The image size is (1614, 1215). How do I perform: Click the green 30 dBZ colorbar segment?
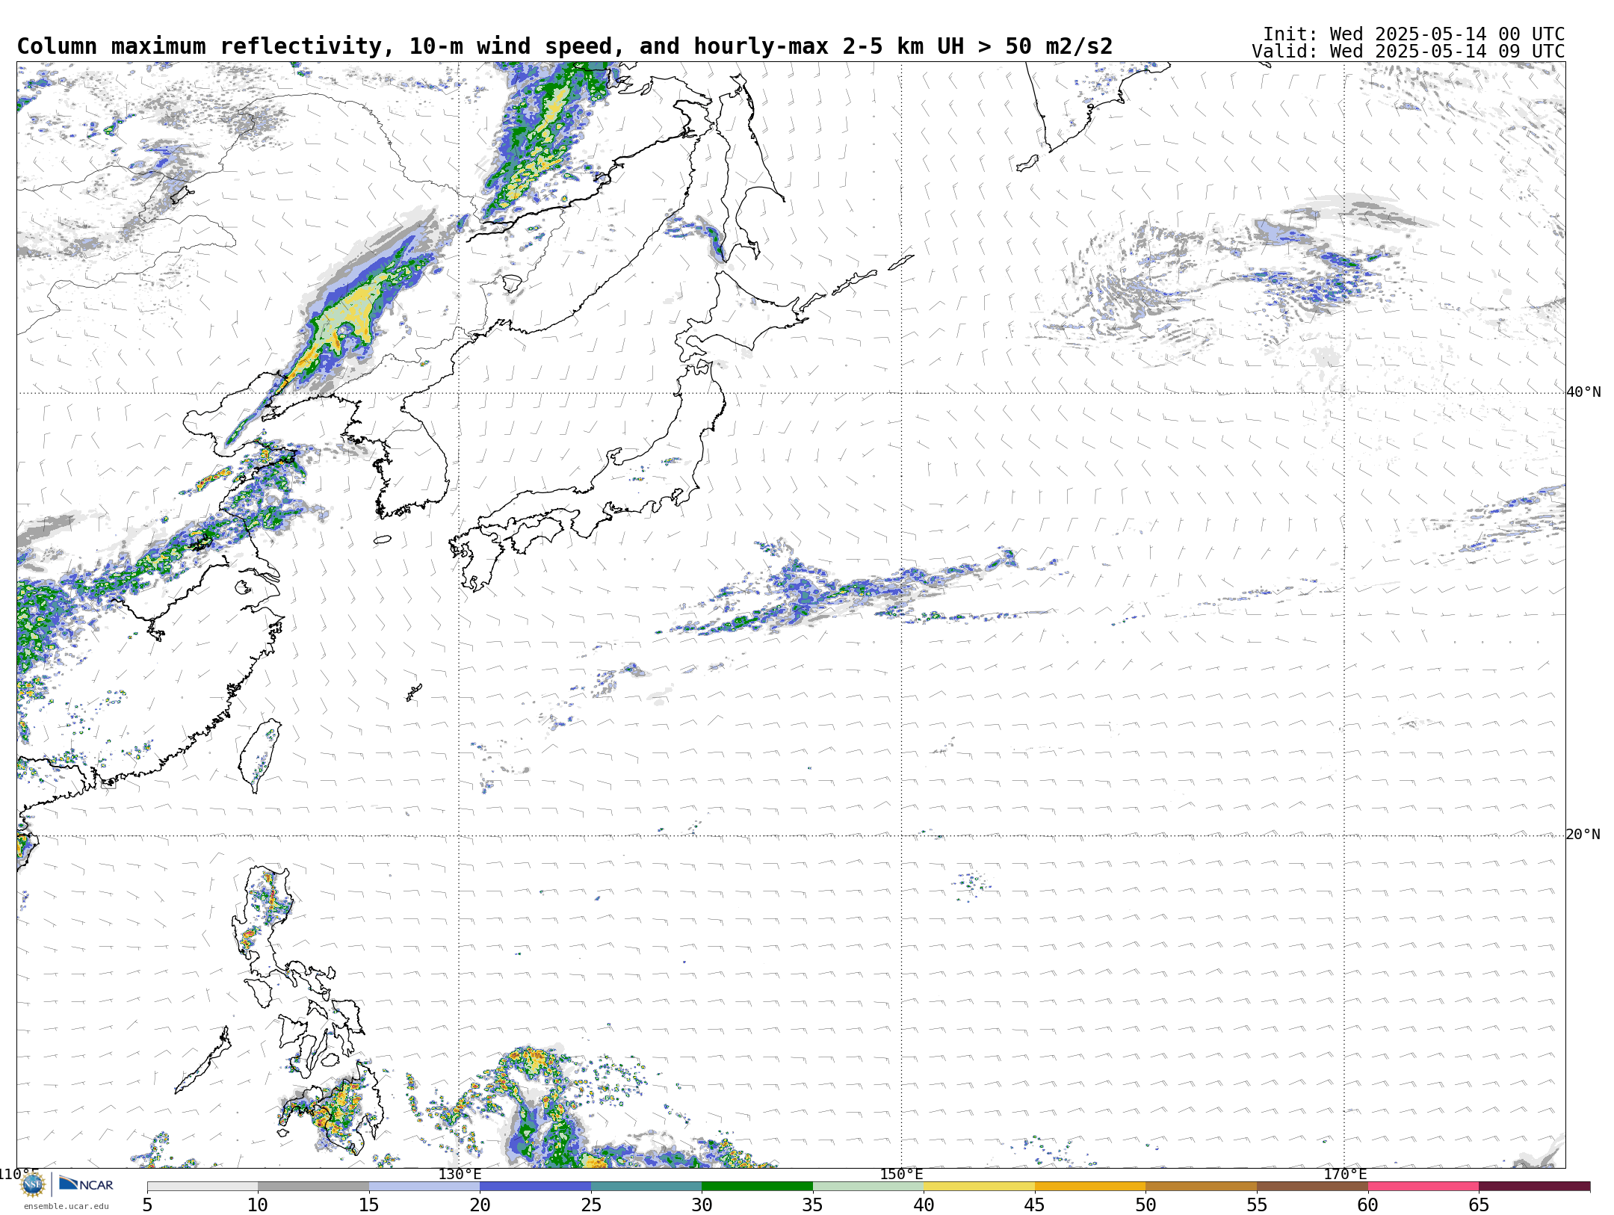pyautogui.click(x=757, y=1187)
